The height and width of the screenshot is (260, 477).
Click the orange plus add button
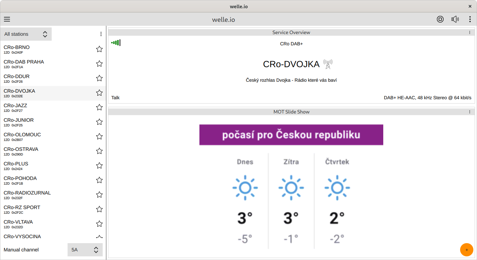pos(467,250)
